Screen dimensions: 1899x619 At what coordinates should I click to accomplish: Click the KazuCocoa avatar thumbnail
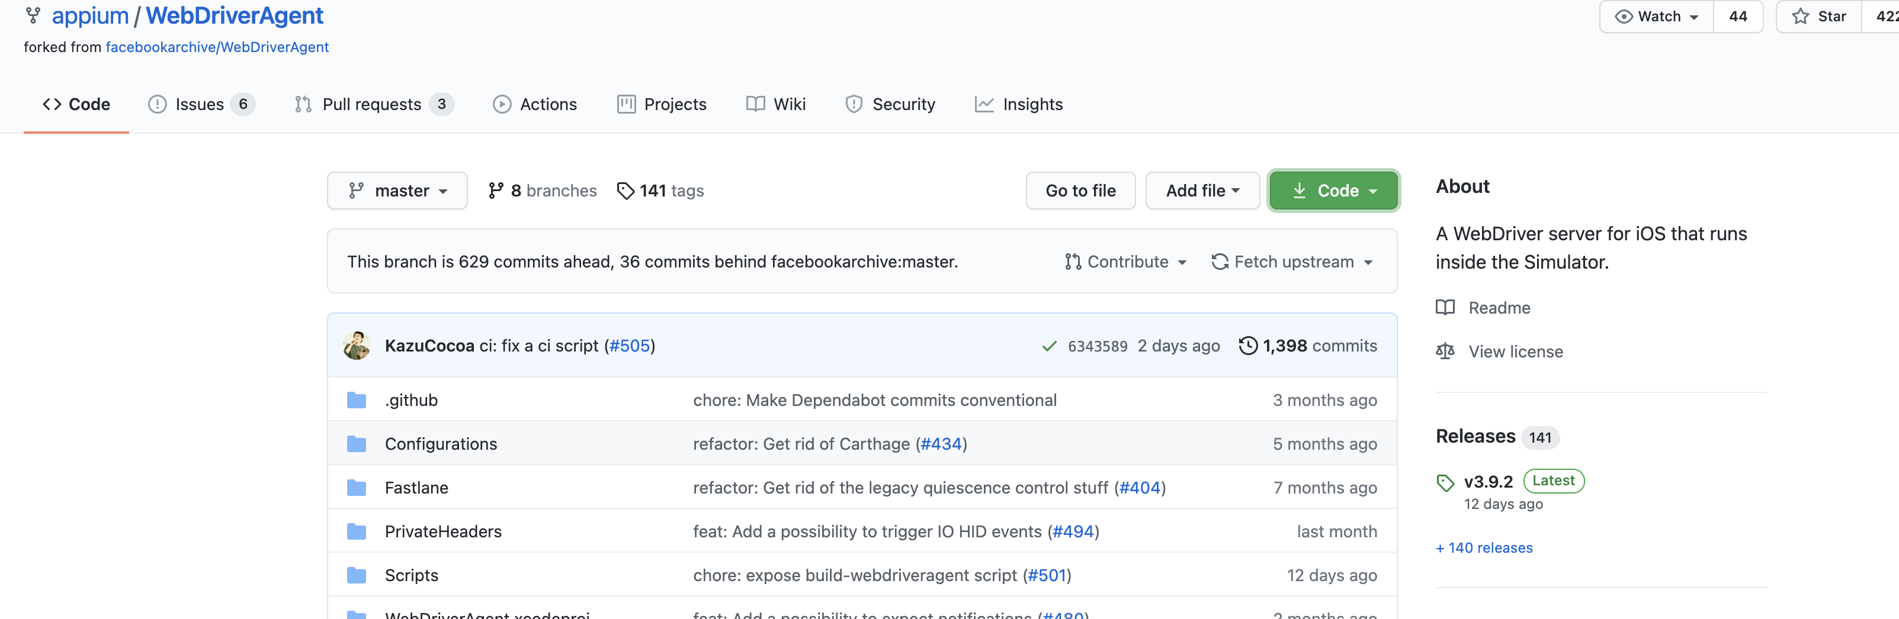357,346
